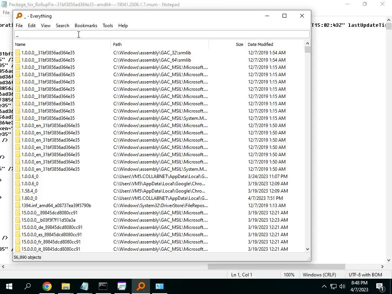Click date 3/19/2023 12:23 AM

pos(268,220)
